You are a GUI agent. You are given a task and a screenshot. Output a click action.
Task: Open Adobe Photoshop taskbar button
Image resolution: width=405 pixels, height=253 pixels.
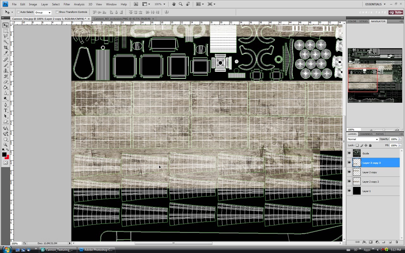[96, 250]
